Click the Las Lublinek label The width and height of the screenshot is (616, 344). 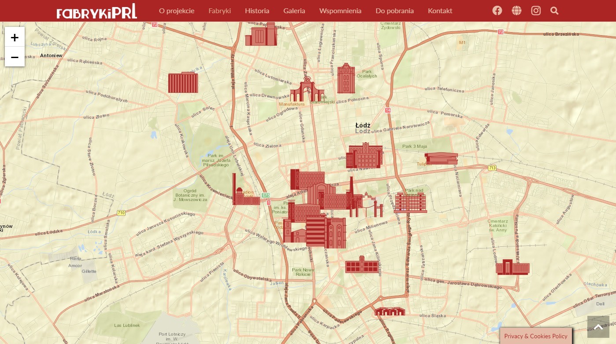127,325
